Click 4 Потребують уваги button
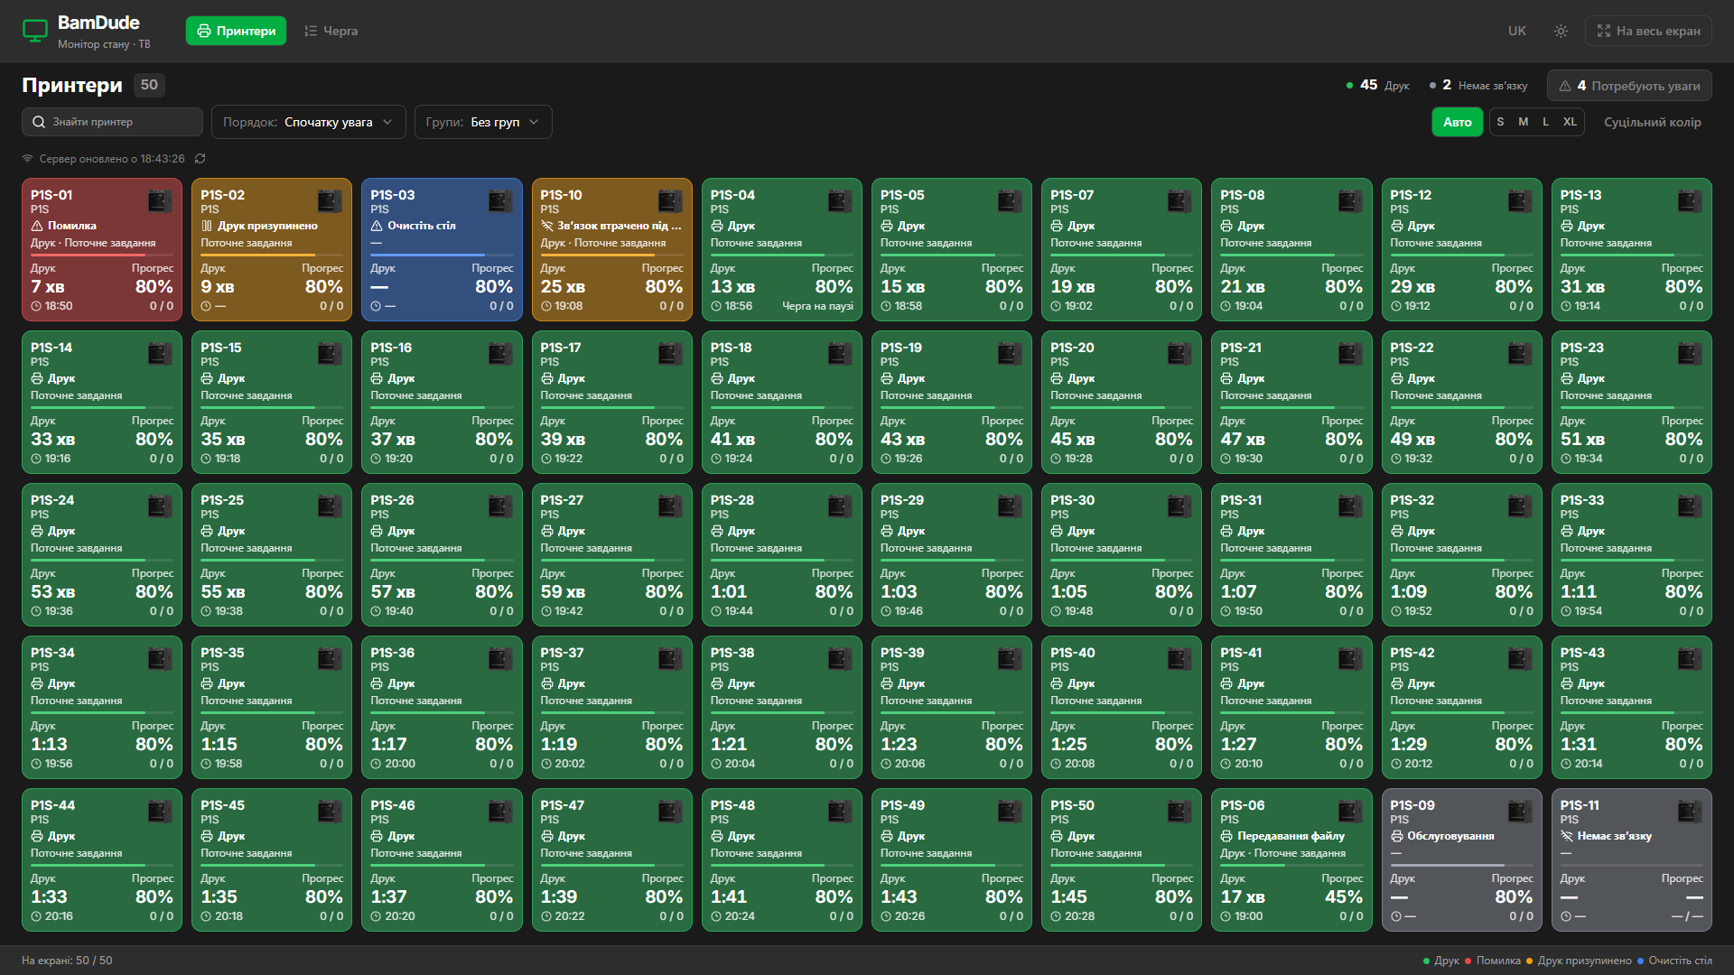Image resolution: width=1734 pixels, height=975 pixels. [x=1629, y=85]
